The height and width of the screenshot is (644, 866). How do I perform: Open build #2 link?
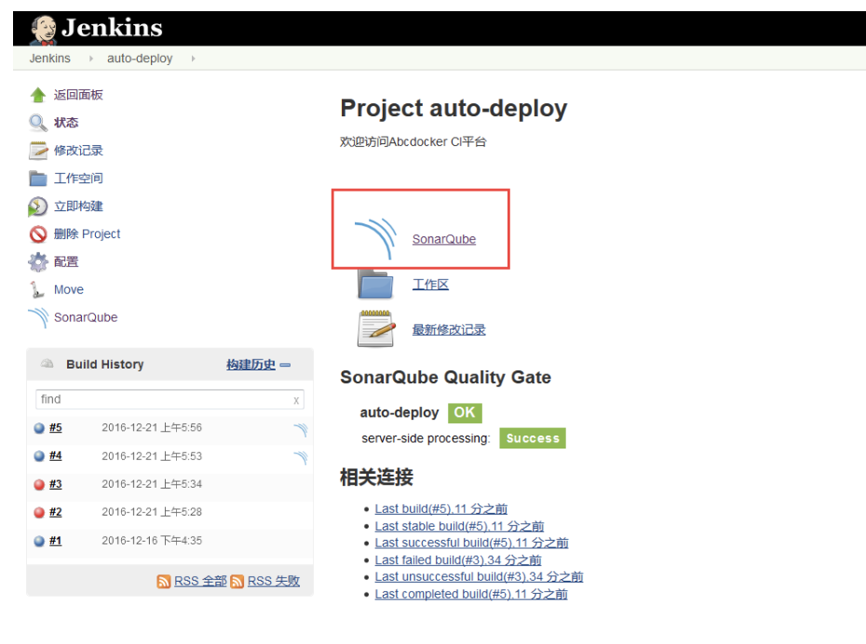click(x=55, y=512)
